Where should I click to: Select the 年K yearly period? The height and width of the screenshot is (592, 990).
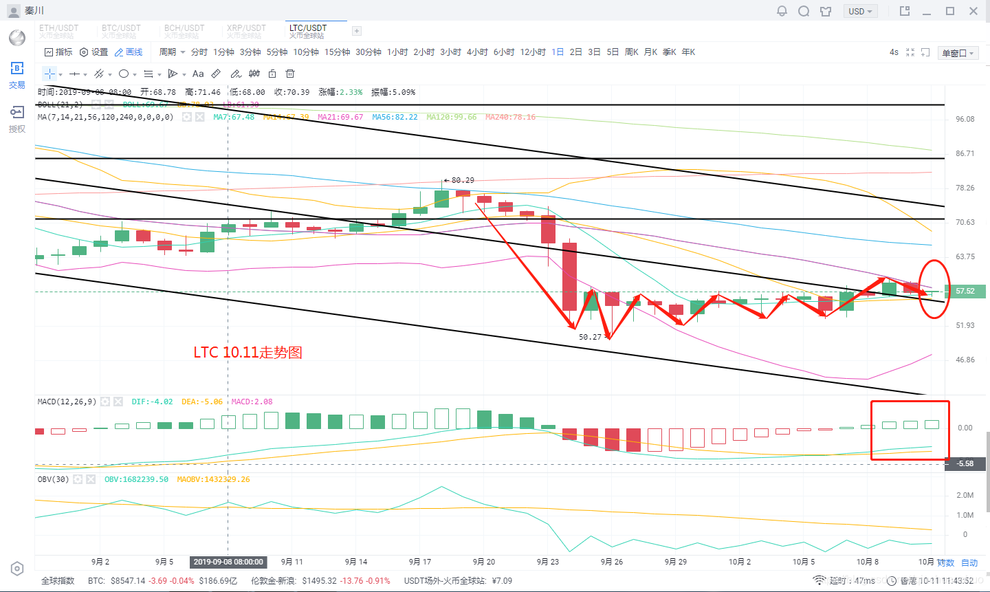click(688, 52)
